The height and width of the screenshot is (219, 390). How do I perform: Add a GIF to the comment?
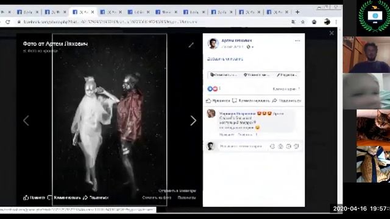coord(288,146)
